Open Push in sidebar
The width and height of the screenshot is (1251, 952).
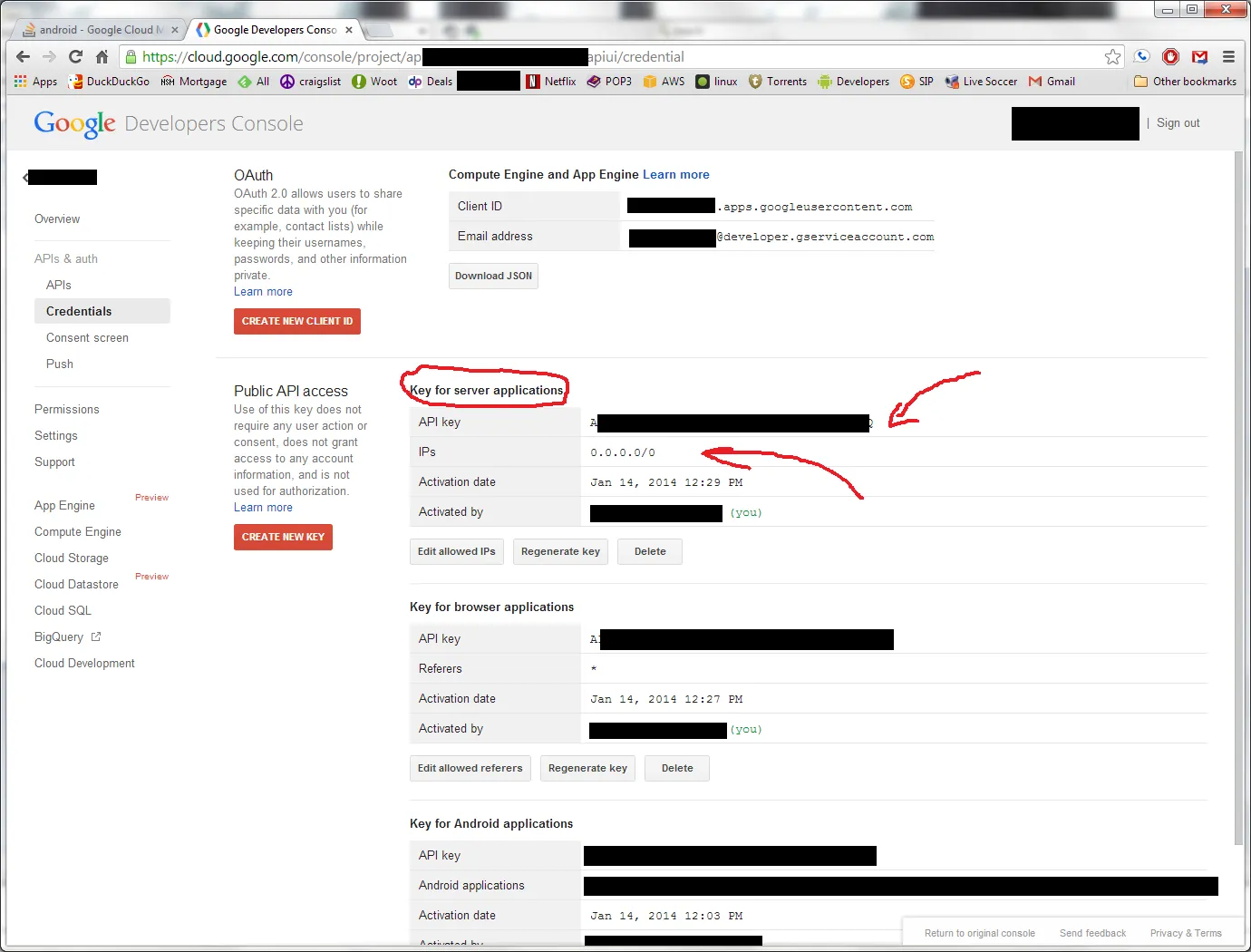pos(60,364)
